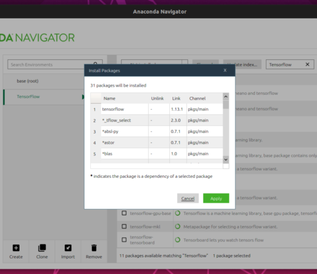This screenshot has height=274, width=317.
Task: Clone the selected environment
Action: 42,251
